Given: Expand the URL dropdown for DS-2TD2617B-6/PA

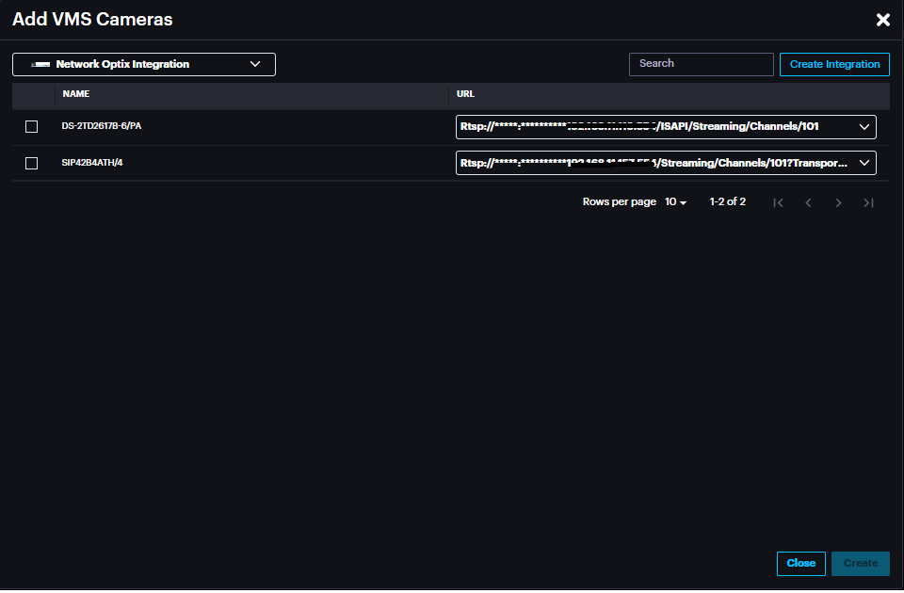Looking at the screenshot, I should point(864,127).
